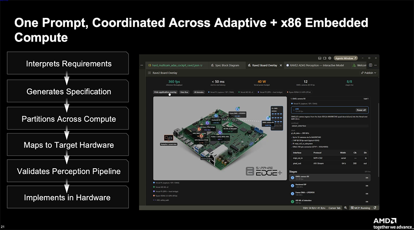414x230 pixels.
Task: Filter by Versal PS RPU host bridge chip
Action: [x=270, y=92]
